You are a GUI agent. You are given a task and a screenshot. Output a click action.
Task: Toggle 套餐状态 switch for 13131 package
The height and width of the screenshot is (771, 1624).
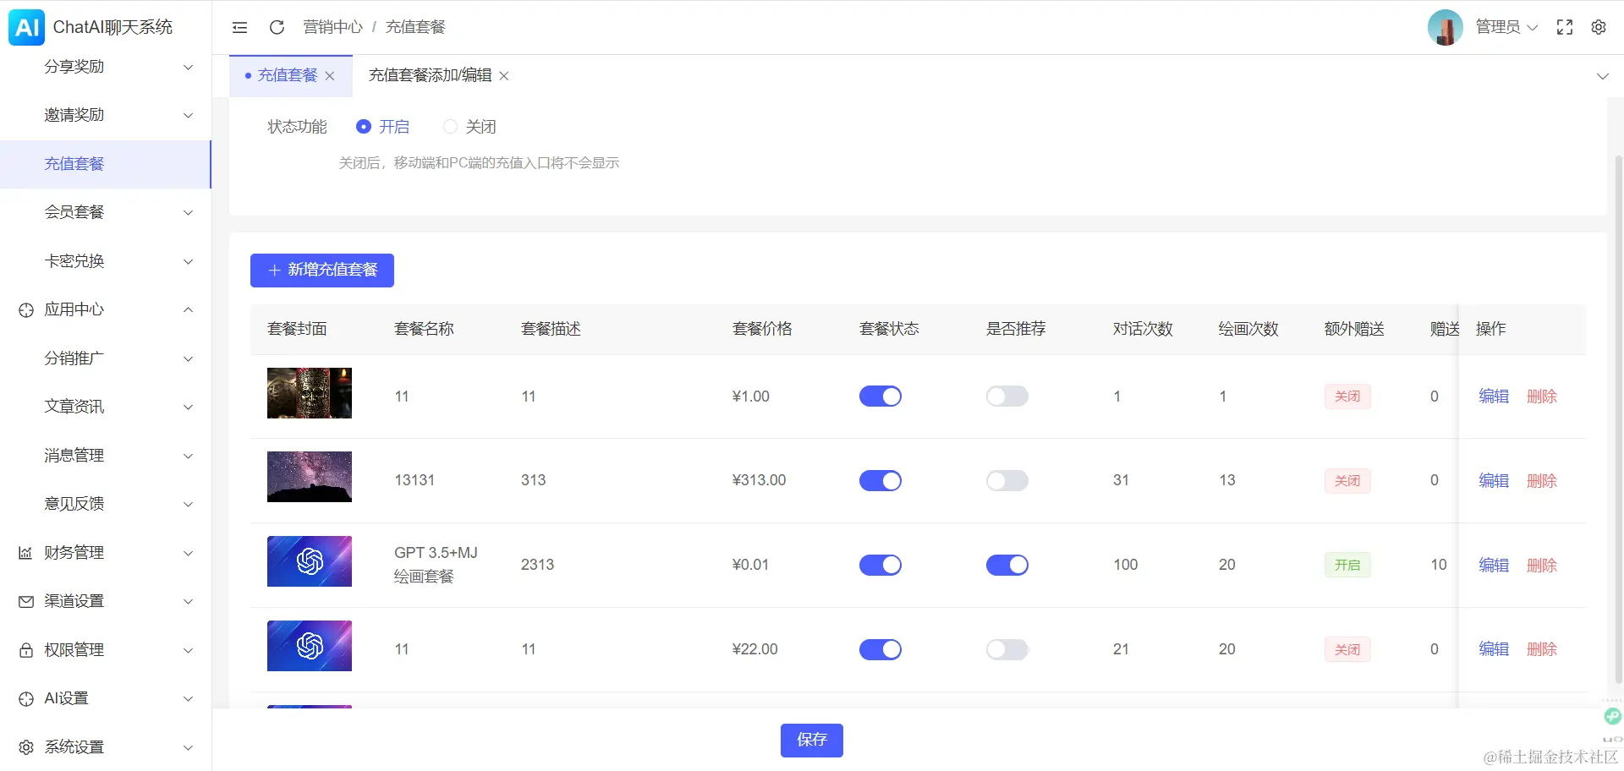881,481
